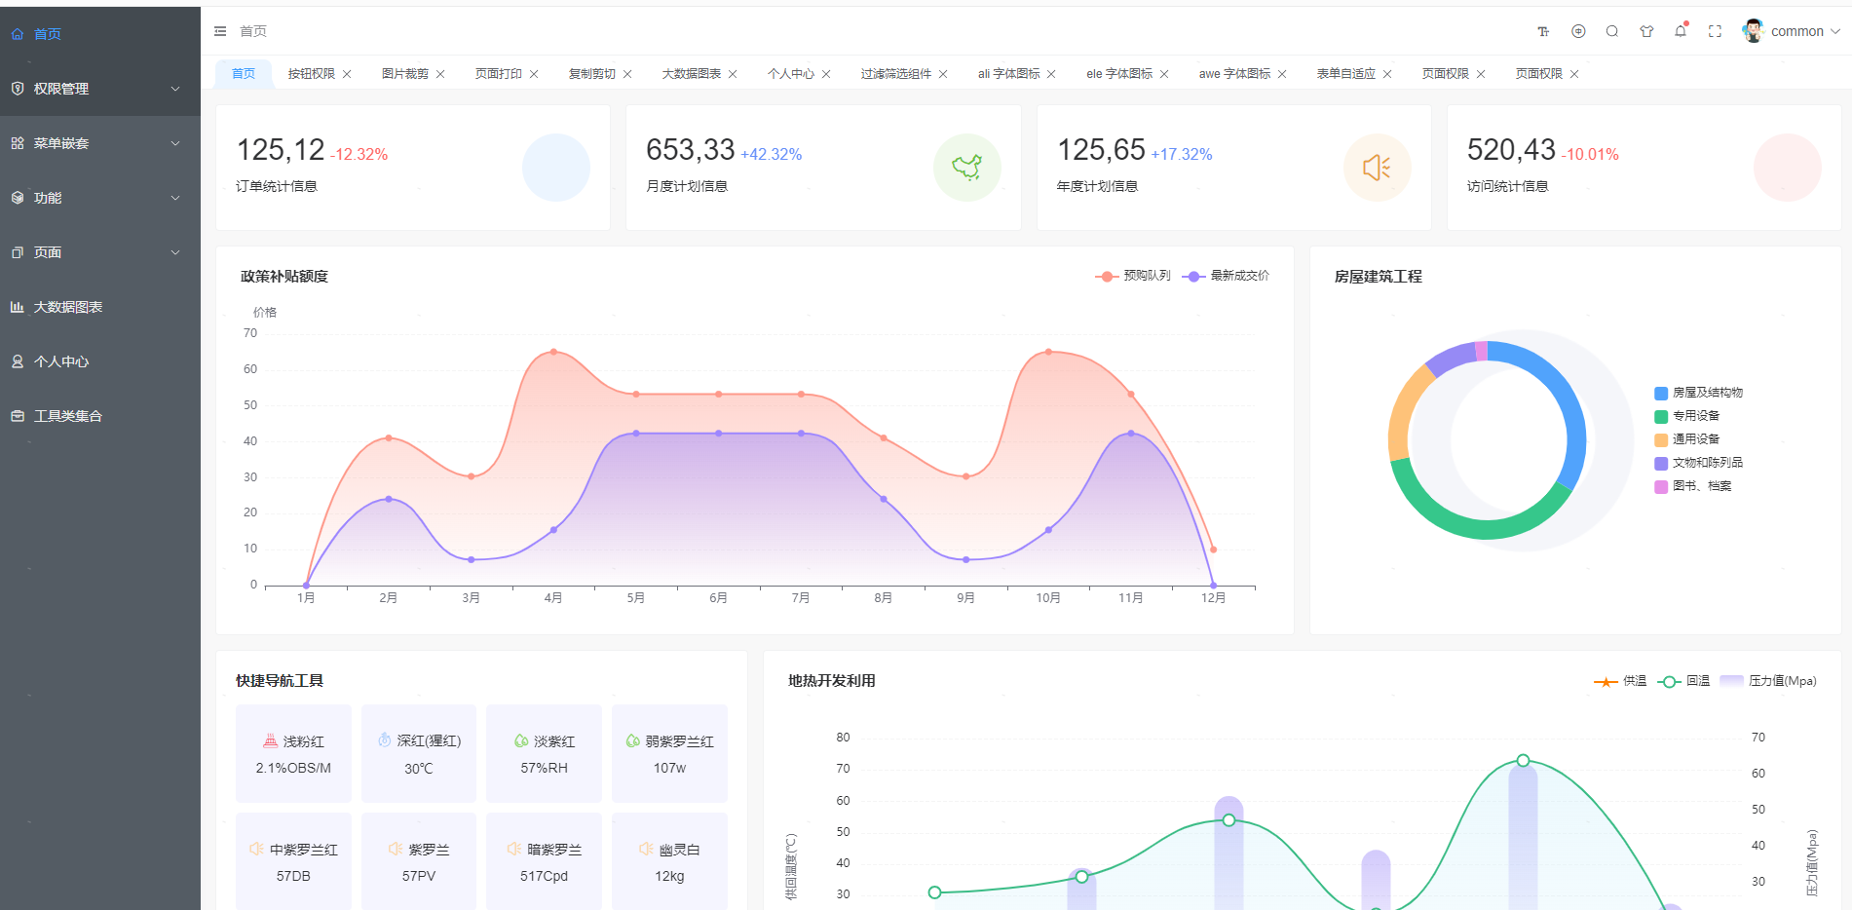Click the orange 通用设备 legend swatch

[x=1661, y=439]
